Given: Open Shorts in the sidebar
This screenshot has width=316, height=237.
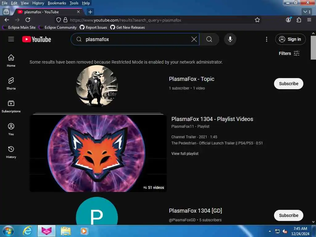Looking at the screenshot, I should coord(11,83).
